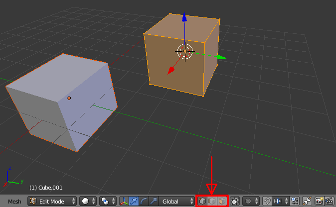Toggle the snap magnet icon
This screenshot has width=336, height=207.
267,201
